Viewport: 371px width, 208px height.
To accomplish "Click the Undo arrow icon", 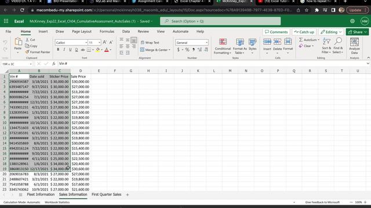I will point(5,42).
